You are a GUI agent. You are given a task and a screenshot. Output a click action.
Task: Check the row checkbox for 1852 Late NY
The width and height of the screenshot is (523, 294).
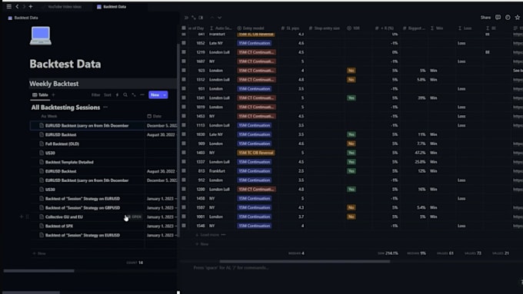[184, 43]
